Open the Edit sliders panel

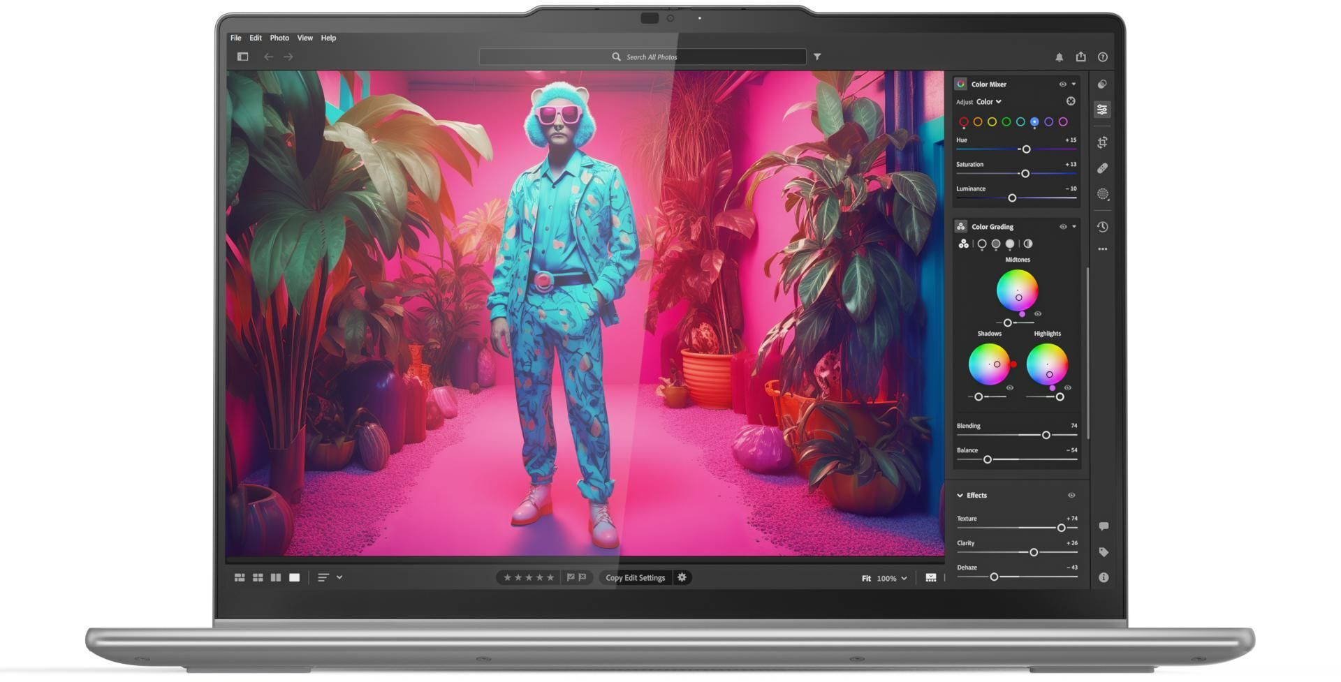click(x=1103, y=109)
